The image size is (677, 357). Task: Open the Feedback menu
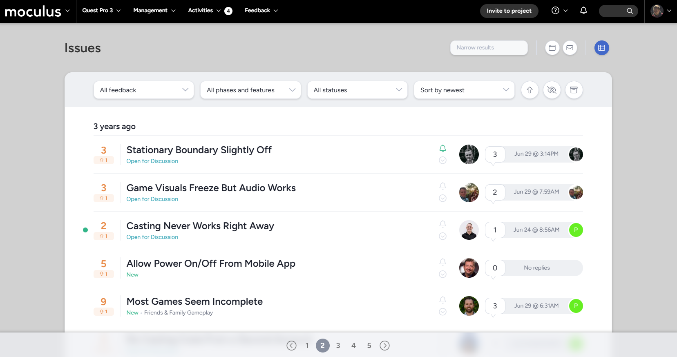pos(261,11)
